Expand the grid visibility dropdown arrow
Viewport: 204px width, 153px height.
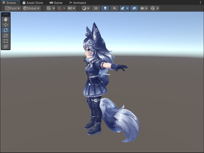pyautogui.click(x=54, y=8)
